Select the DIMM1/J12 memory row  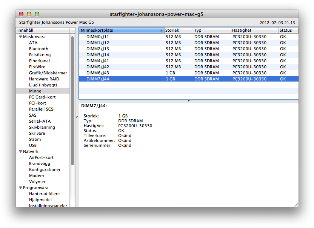pos(189,43)
